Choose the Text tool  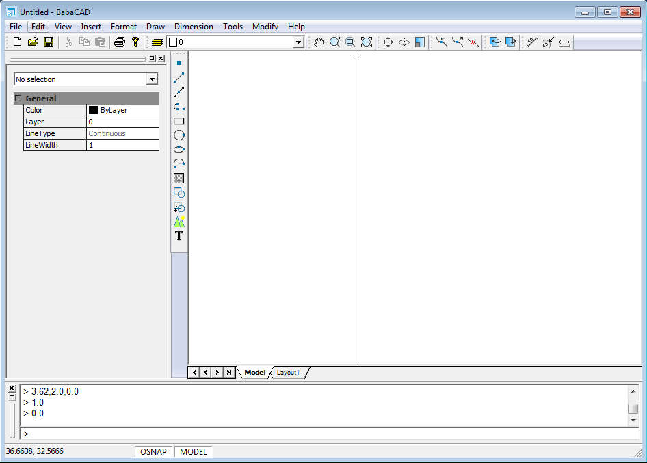[179, 236]
